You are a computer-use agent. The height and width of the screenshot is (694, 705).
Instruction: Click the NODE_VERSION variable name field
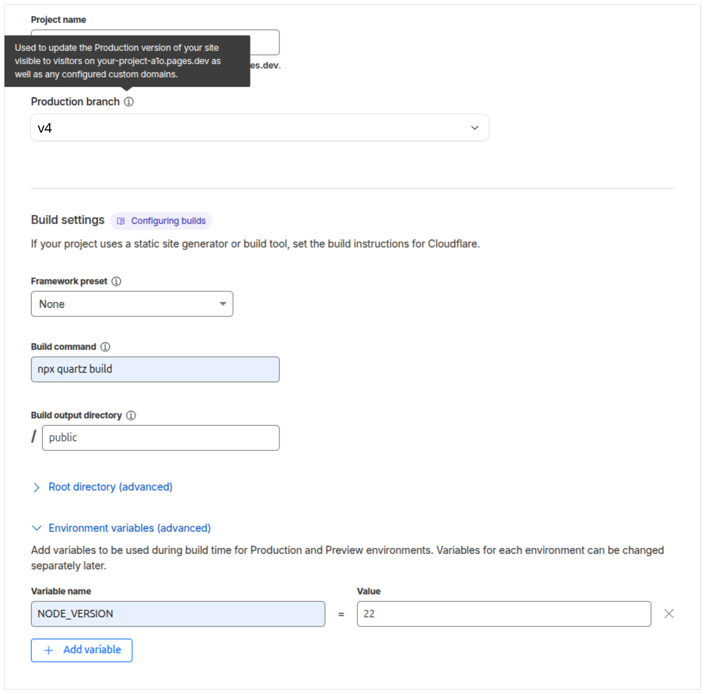(177, 613)
